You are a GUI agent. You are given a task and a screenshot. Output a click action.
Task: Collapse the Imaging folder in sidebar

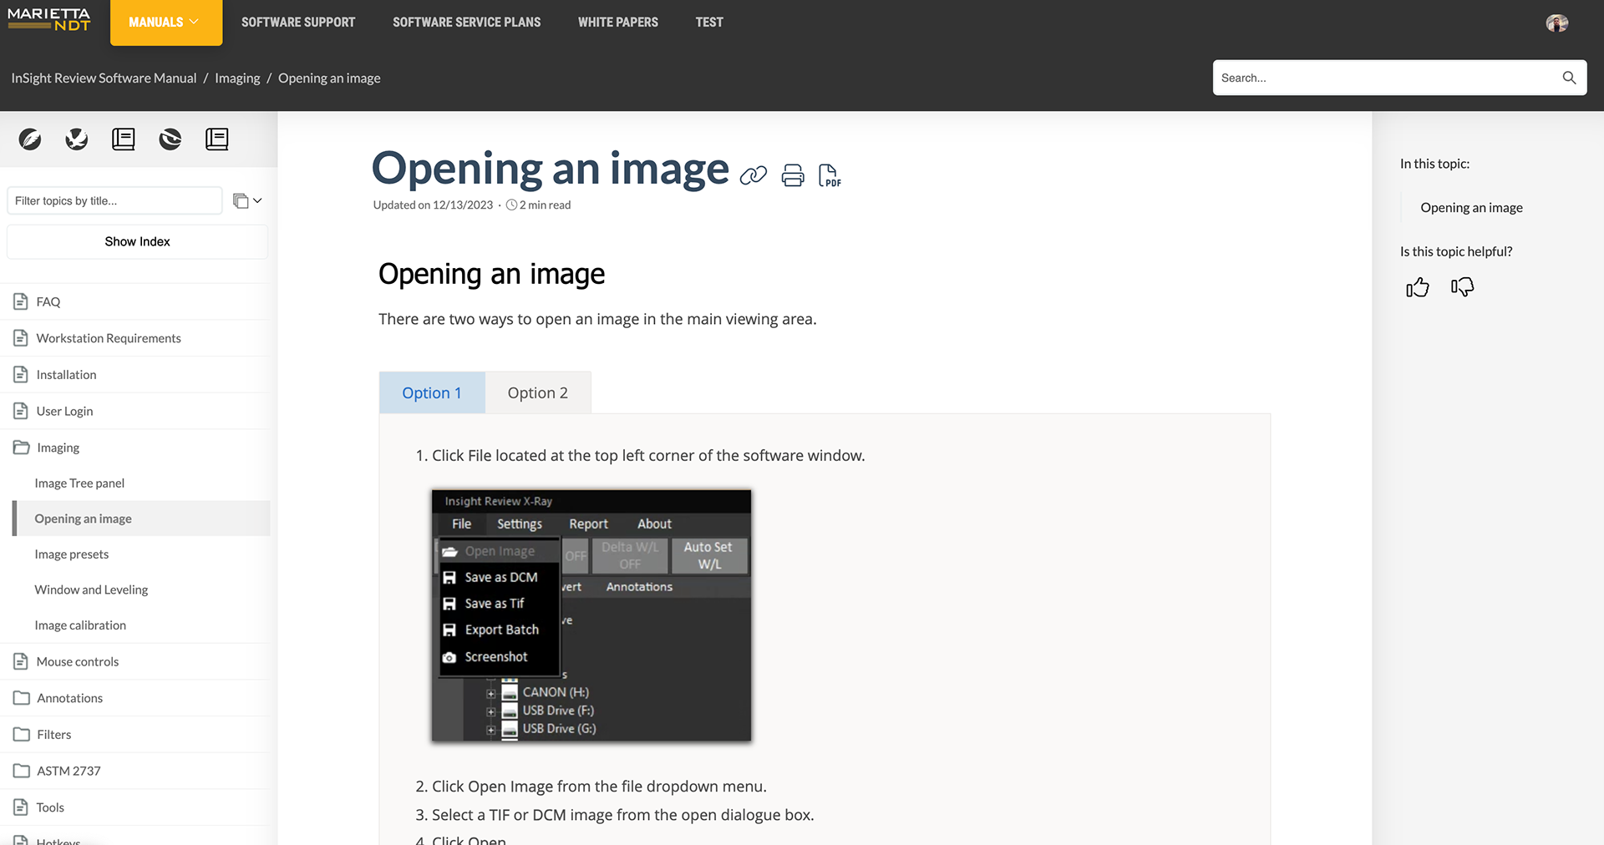(x=58, y=448)
